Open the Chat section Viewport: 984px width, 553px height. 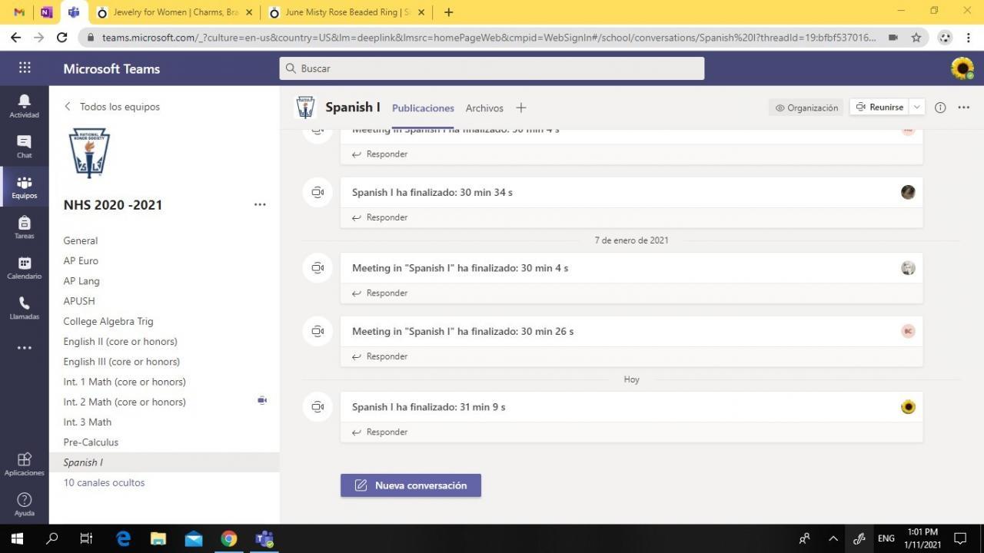click(x=25, y=147)
